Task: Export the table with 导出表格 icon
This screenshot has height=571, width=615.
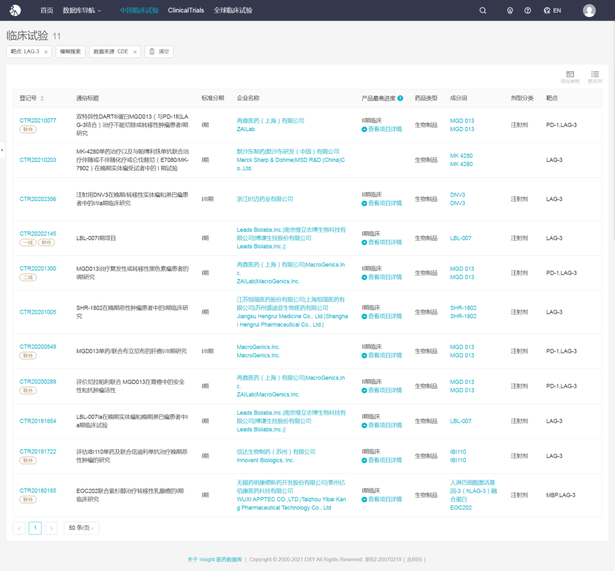Action: click(x=570, y=77)
